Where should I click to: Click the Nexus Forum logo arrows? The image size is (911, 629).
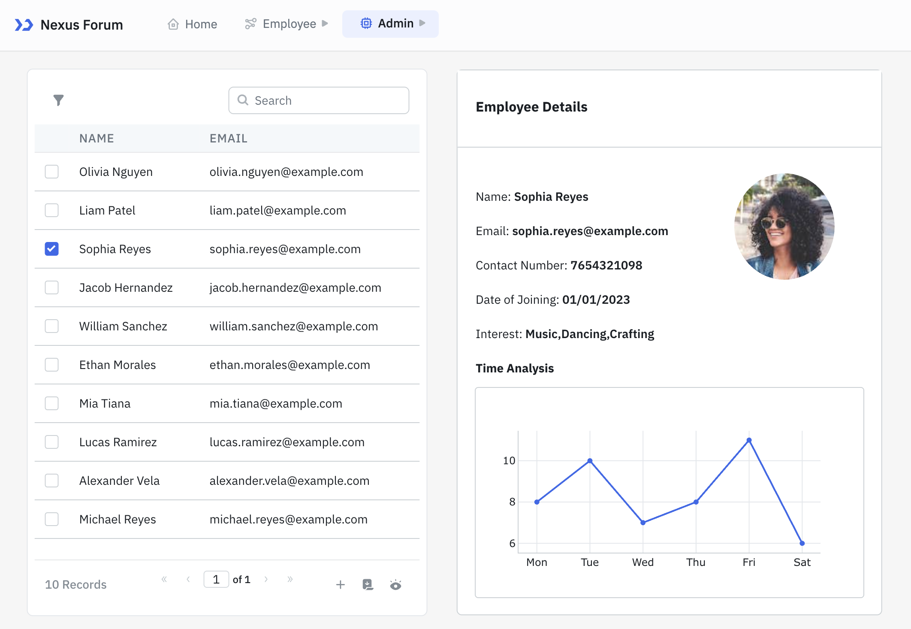pos(24,24)
